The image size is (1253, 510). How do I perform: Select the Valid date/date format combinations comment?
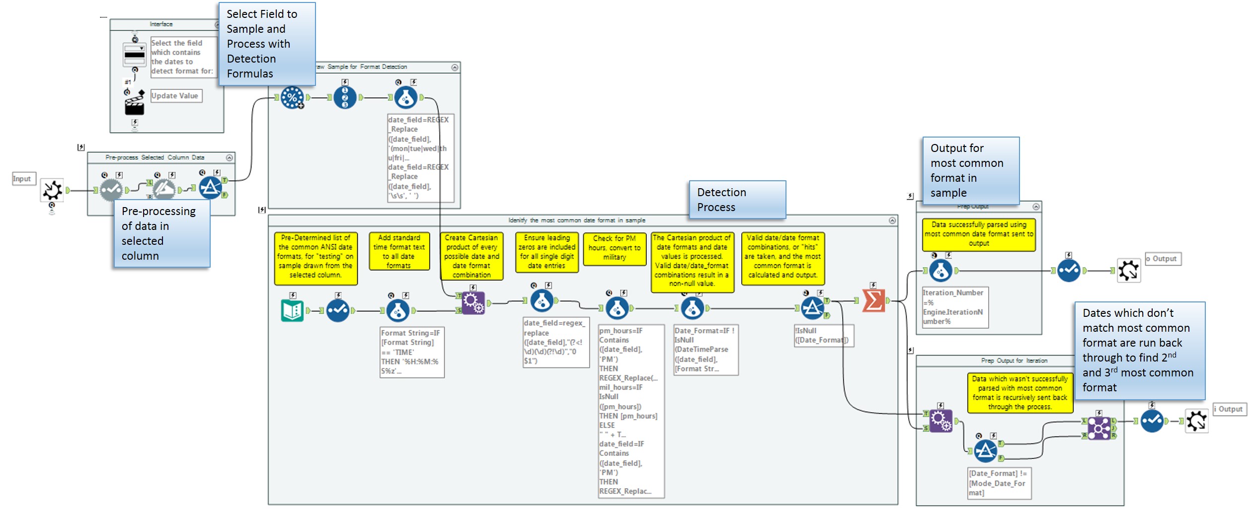point(783,258)
